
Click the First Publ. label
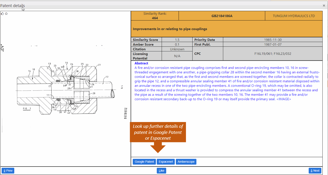pos(202,45)
